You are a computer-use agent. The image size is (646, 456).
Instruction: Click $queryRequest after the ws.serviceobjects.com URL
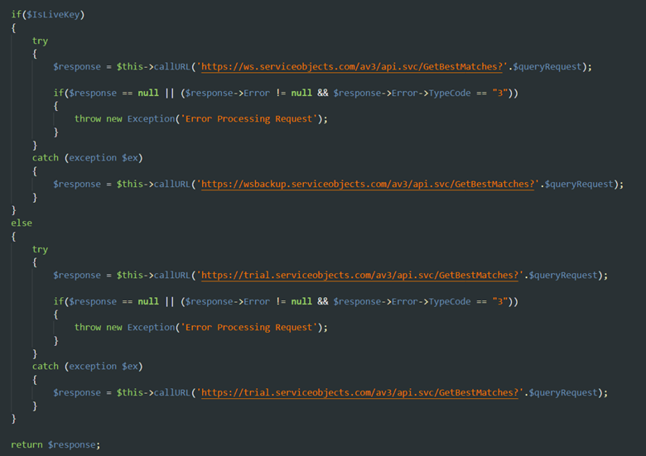click(x=547, y=67)
